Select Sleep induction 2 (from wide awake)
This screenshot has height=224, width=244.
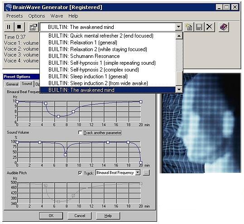pyautogui.click(x=108, y=83)
